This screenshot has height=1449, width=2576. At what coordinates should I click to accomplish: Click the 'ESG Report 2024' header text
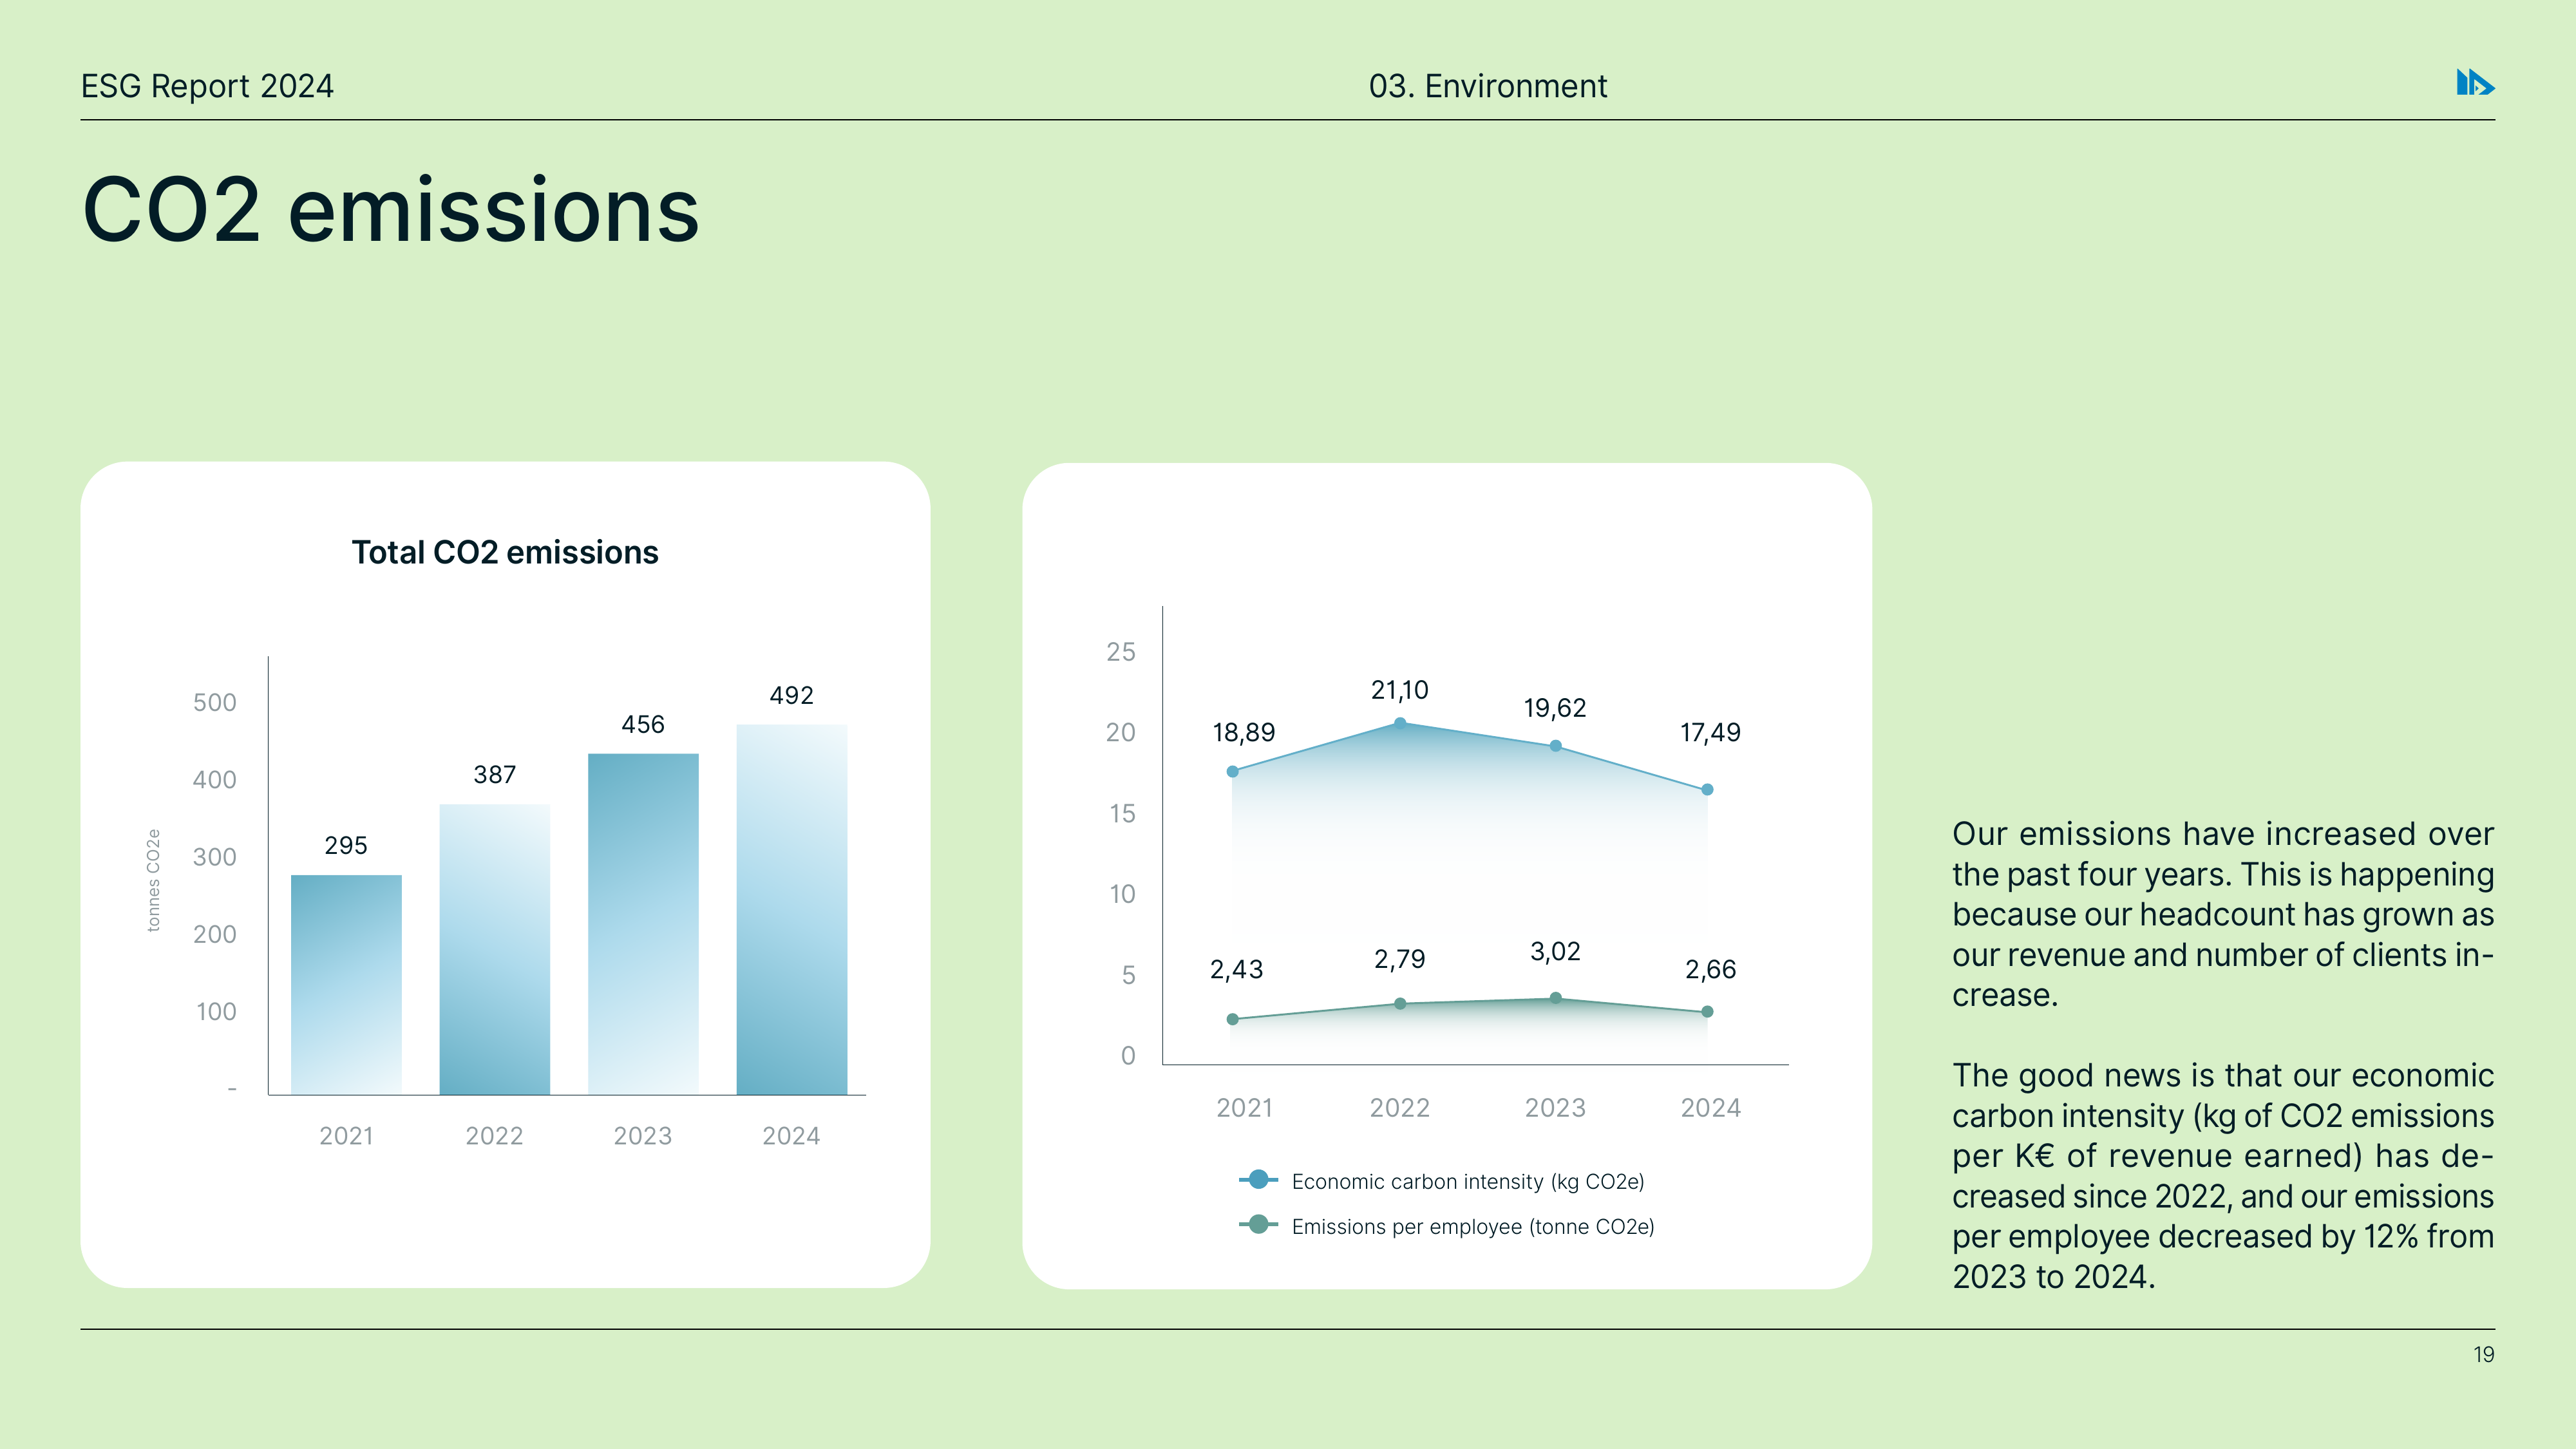(207, 86)
